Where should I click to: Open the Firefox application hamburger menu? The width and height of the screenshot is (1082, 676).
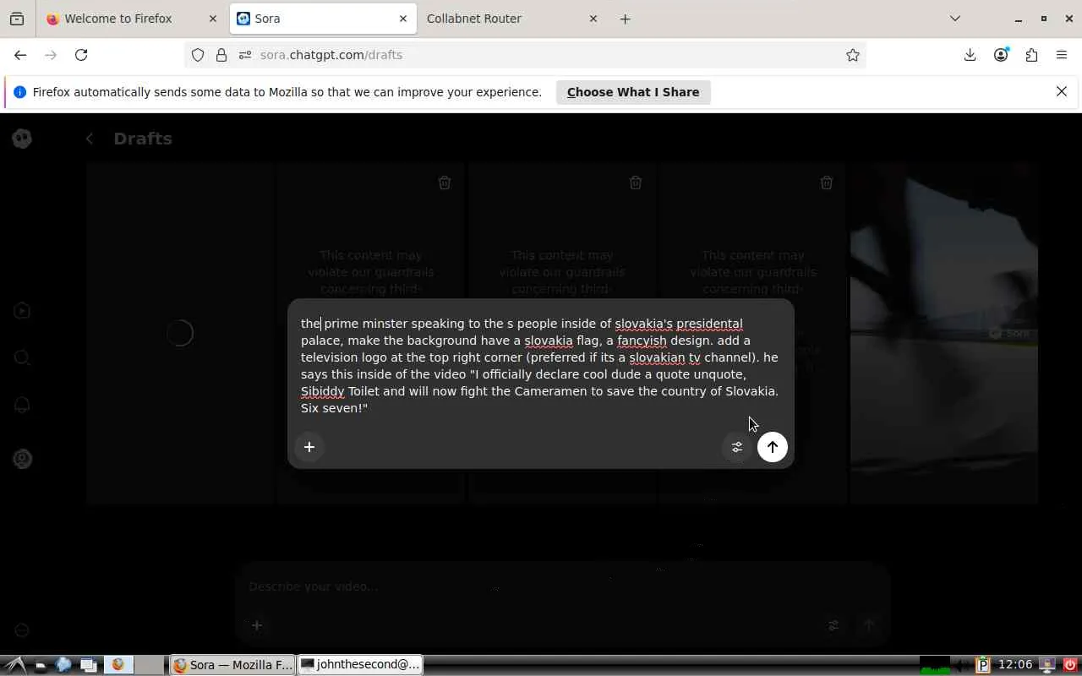pos(1062,55)
